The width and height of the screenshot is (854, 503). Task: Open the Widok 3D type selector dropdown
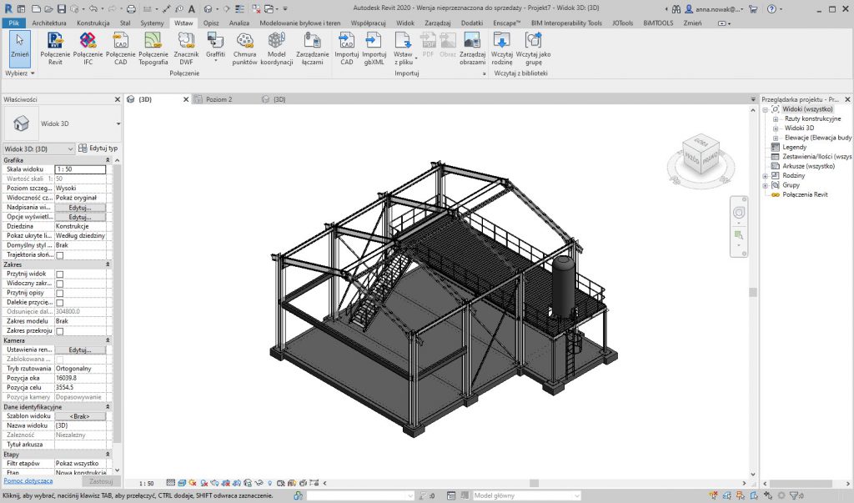tap(118, 123)
